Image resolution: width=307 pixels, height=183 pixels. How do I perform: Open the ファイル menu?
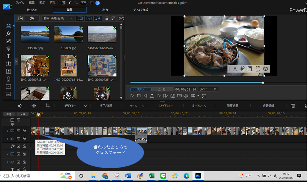coord(20,3)
